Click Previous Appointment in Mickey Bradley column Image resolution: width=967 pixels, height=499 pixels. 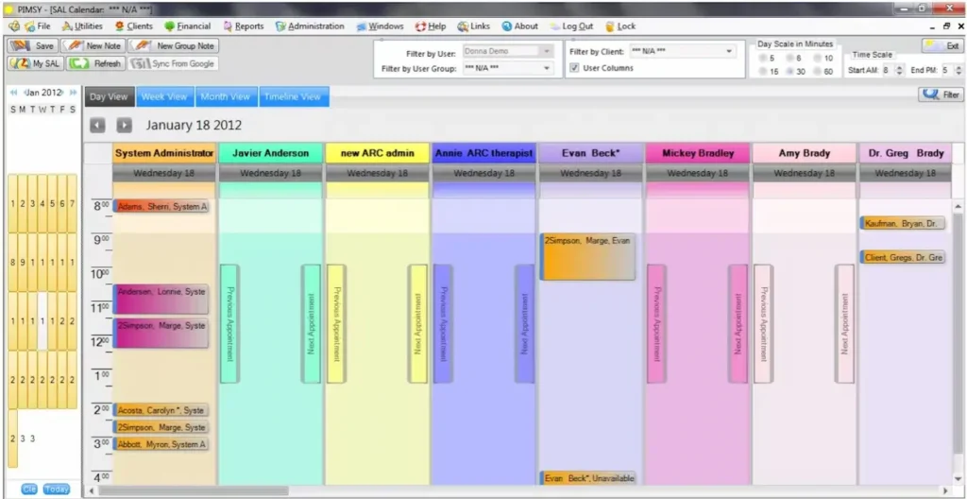657,323
